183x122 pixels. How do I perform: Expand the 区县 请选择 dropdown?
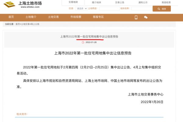coord(81,9)
